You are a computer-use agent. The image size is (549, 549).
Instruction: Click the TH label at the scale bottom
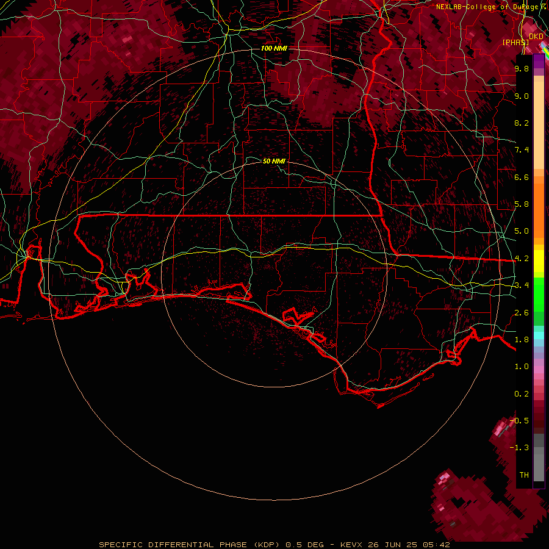524,475
